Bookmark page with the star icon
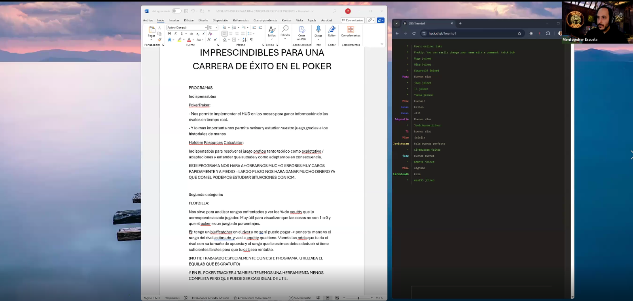The height and width of the screenshot is (301, 633). pyautogui.click(x=519, y=34)
